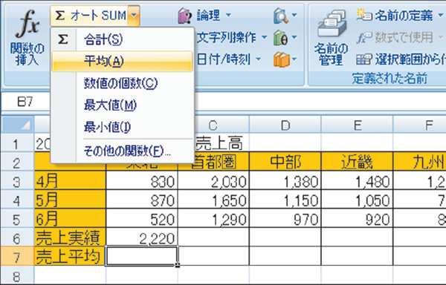This screenshot has height=285, width=446.
Task: Click the 数式で使用 button
Action: coord(400,37)
